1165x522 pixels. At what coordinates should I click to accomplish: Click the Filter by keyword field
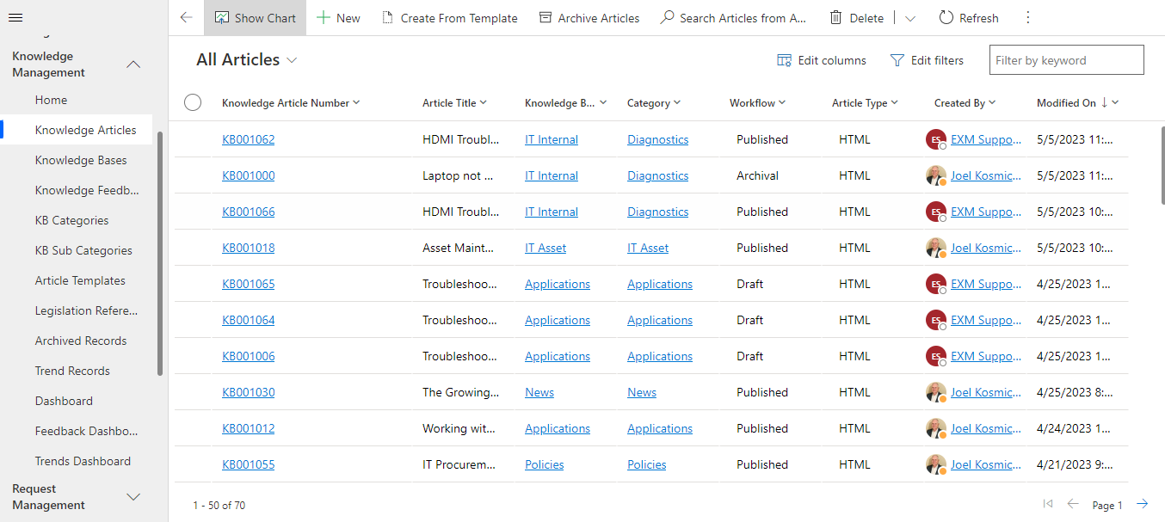[1066, 60]
